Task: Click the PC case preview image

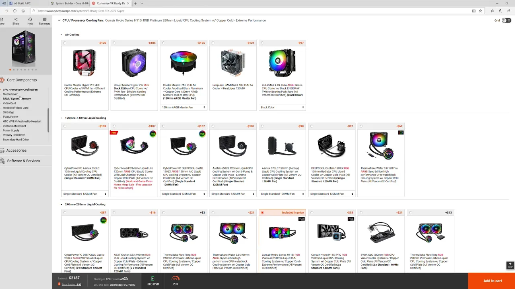Action: click(x=24, y=48)
